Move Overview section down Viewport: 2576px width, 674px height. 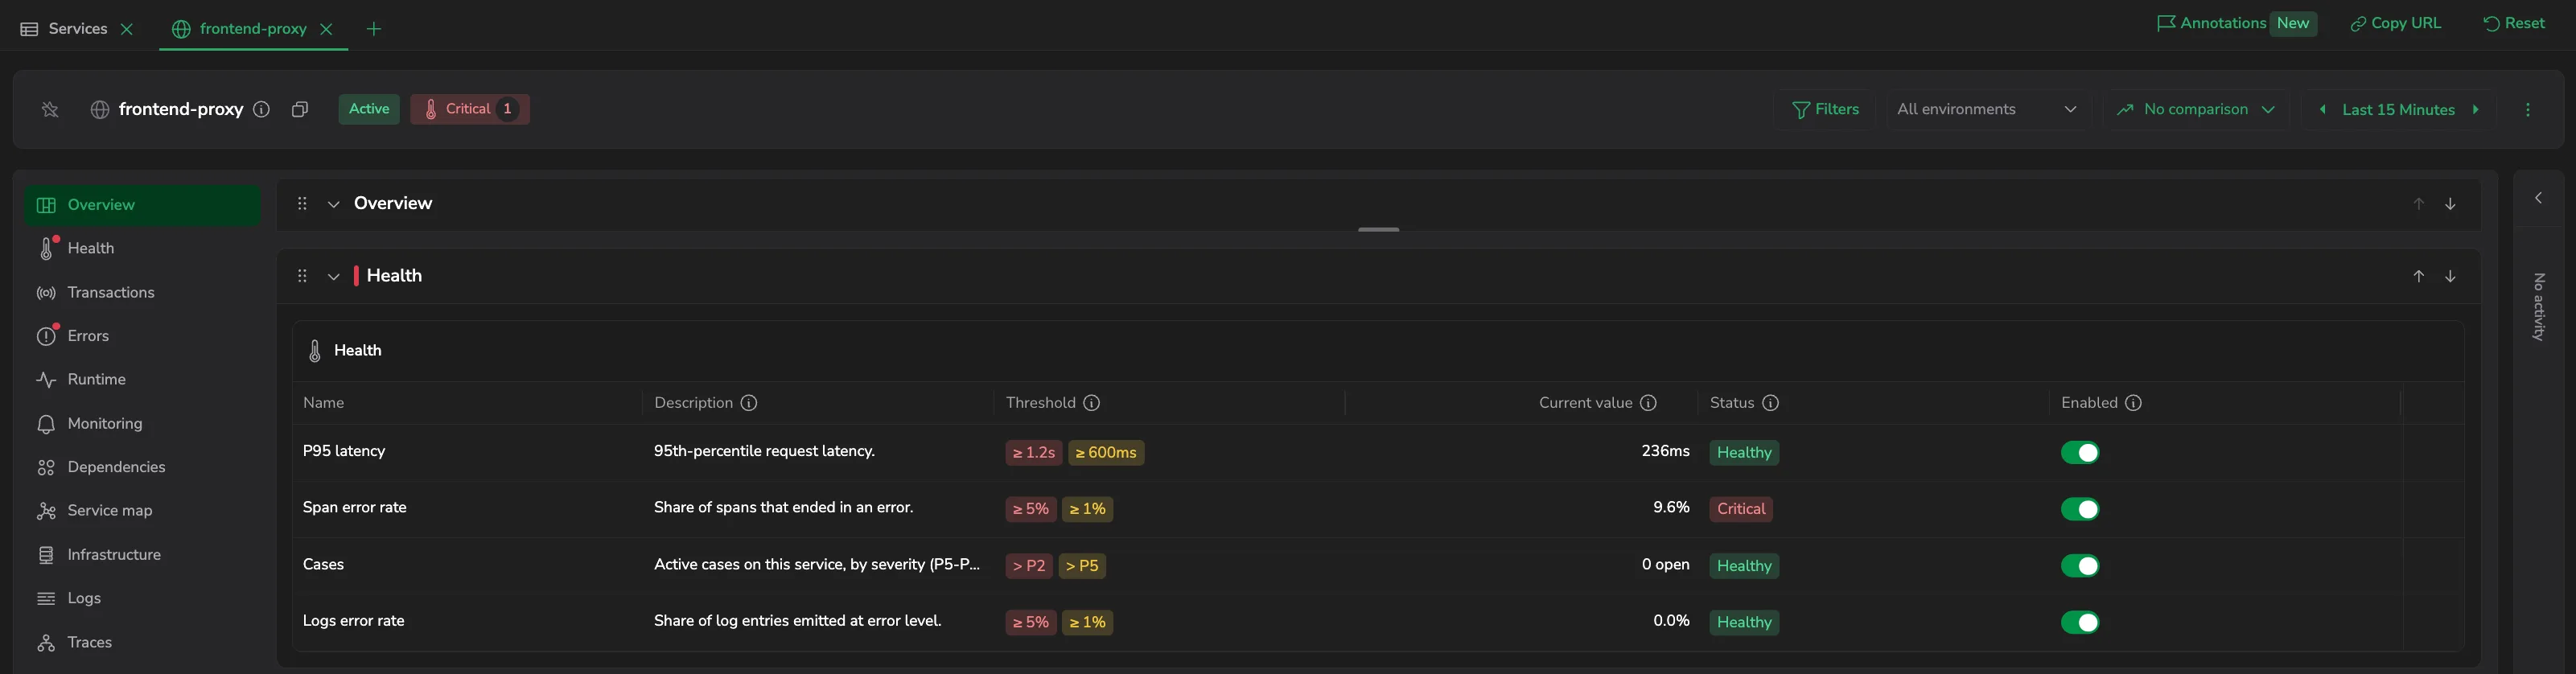(x=2450, y=204)
